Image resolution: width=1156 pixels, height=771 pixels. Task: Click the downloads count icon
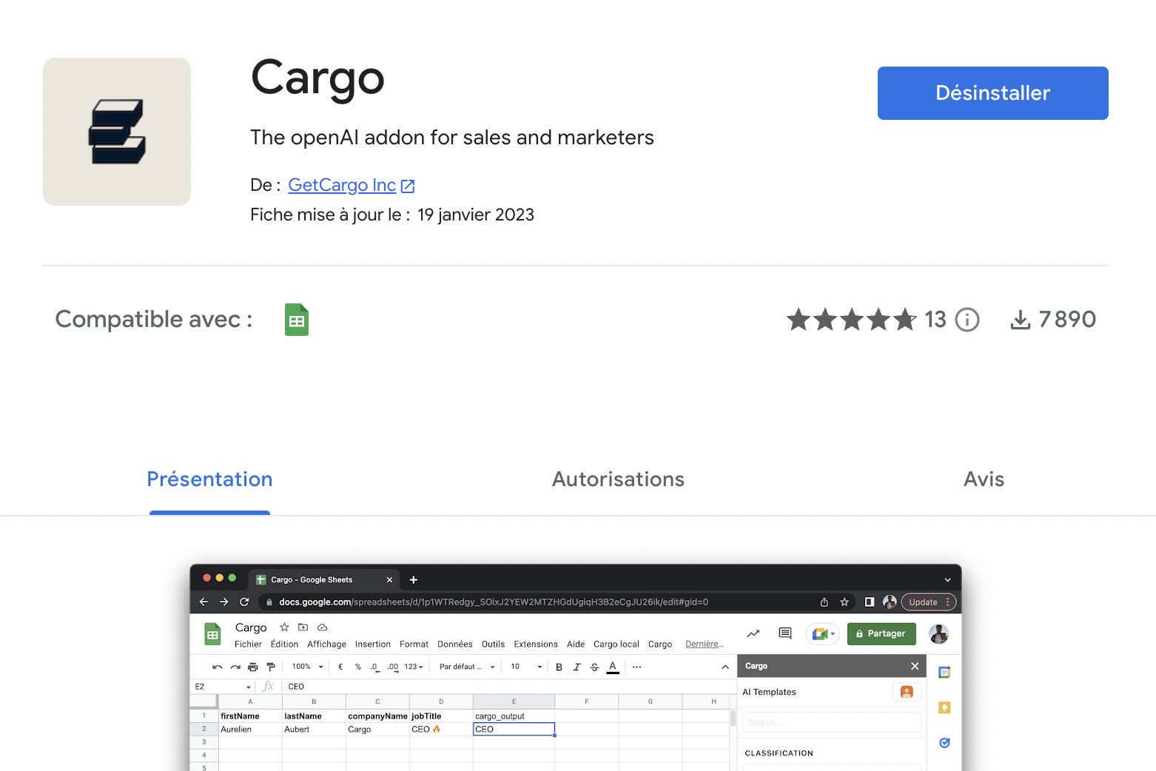pos(1021,319)
